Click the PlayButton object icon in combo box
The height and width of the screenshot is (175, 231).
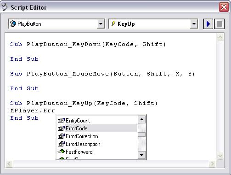(13, 24)
